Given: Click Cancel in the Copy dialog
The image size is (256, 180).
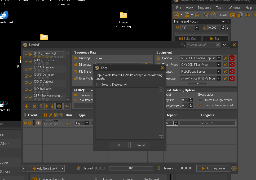Looking at the screenshot, I should [x=140, y=145].
